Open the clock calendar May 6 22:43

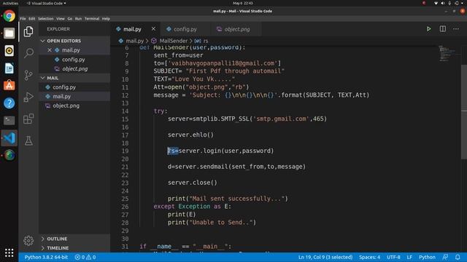[x=242, y=3]
